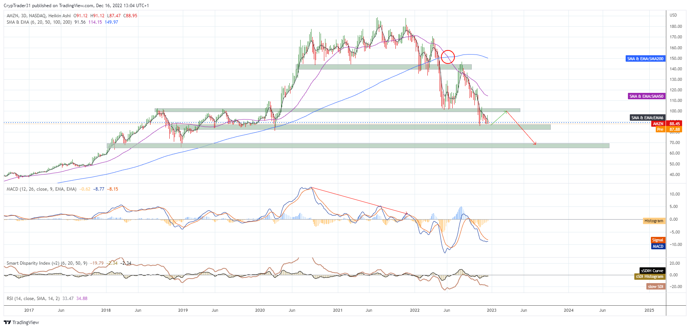Click the 180.00 price axis label
This screenshot has height=329, width=690.
(676, 27)
